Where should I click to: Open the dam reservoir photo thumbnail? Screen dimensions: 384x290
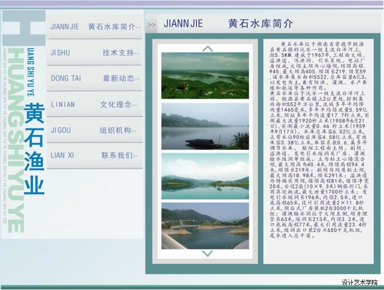pyautogui.click(x=205, y=225)
